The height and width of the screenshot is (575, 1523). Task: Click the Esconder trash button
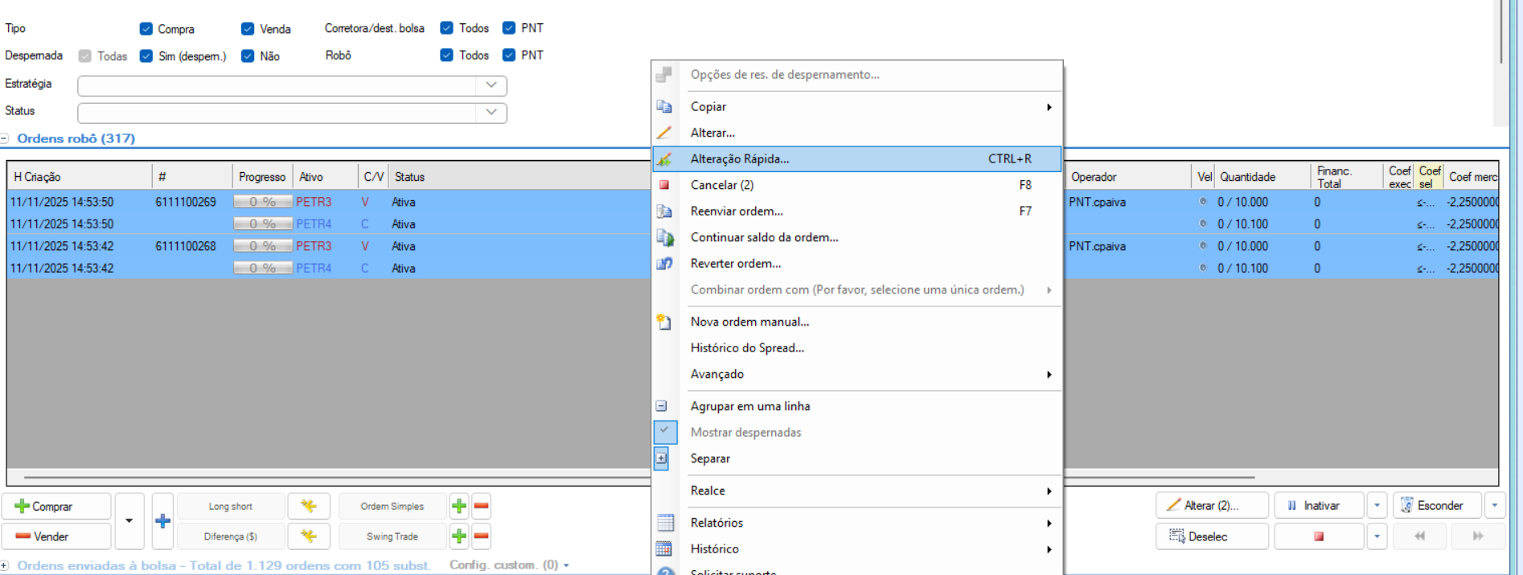[1437, 506]
